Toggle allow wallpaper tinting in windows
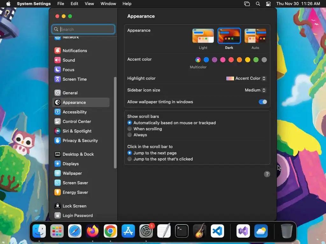The height and width of the screenshot is (244, 326). click(263, 102)
